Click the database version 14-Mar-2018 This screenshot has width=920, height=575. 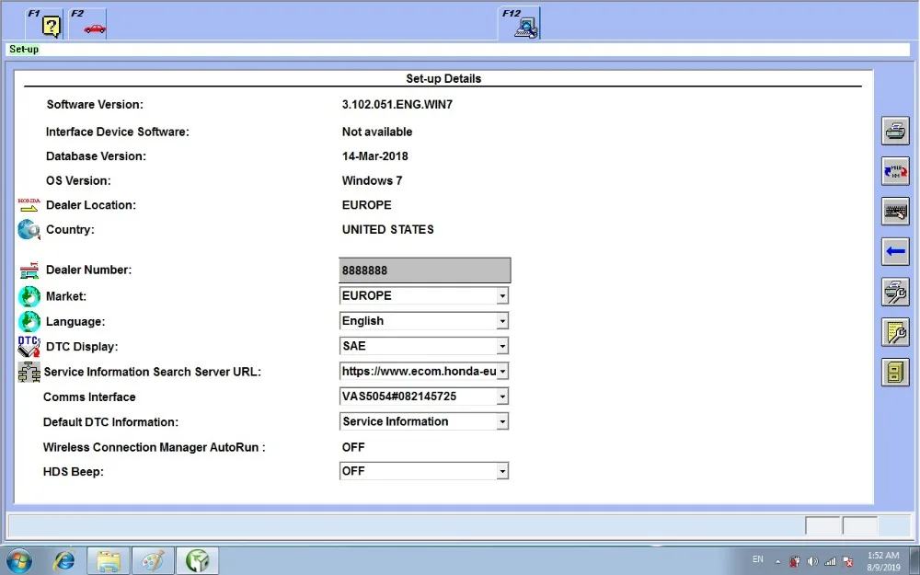375,156
